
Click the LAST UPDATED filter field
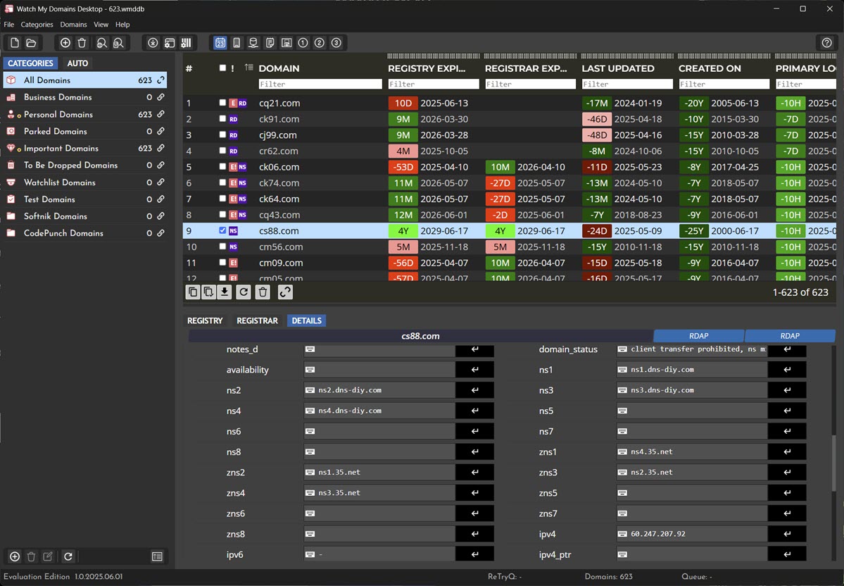627,84
